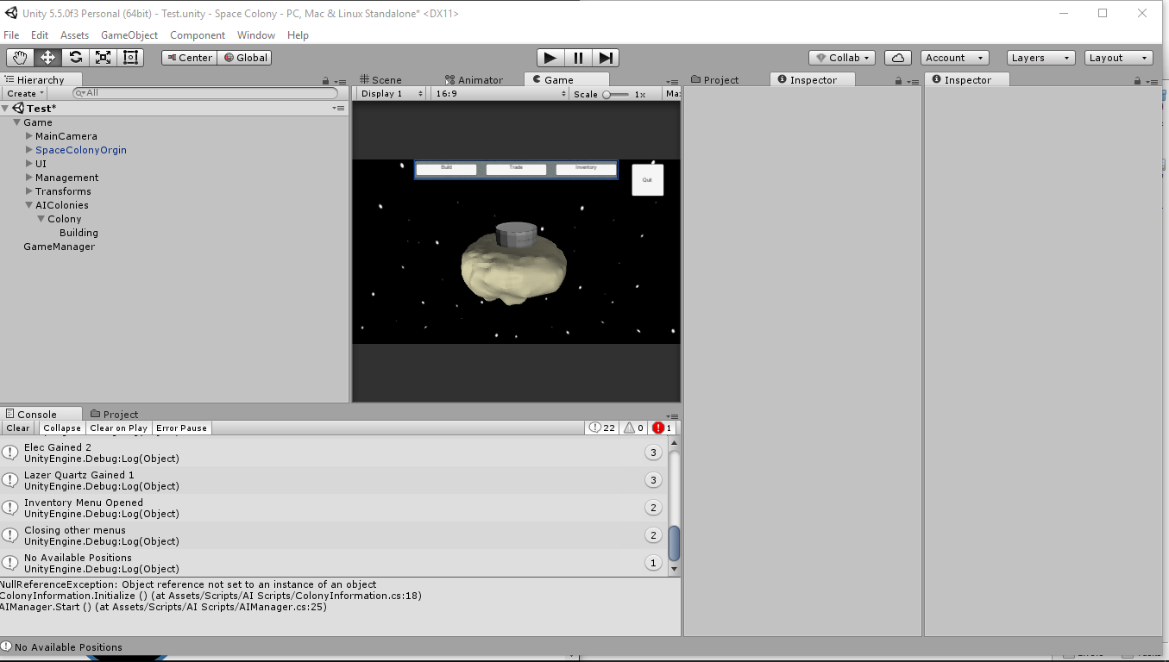Toggle Clear on Play option
This screenshot has height=662, width=1169.
[x=118, y=428]
